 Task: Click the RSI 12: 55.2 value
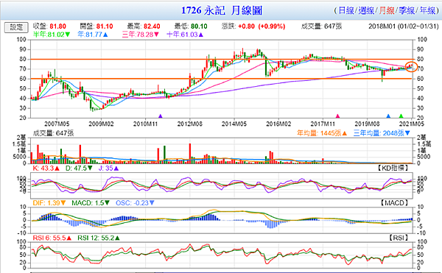coord(99,238)
